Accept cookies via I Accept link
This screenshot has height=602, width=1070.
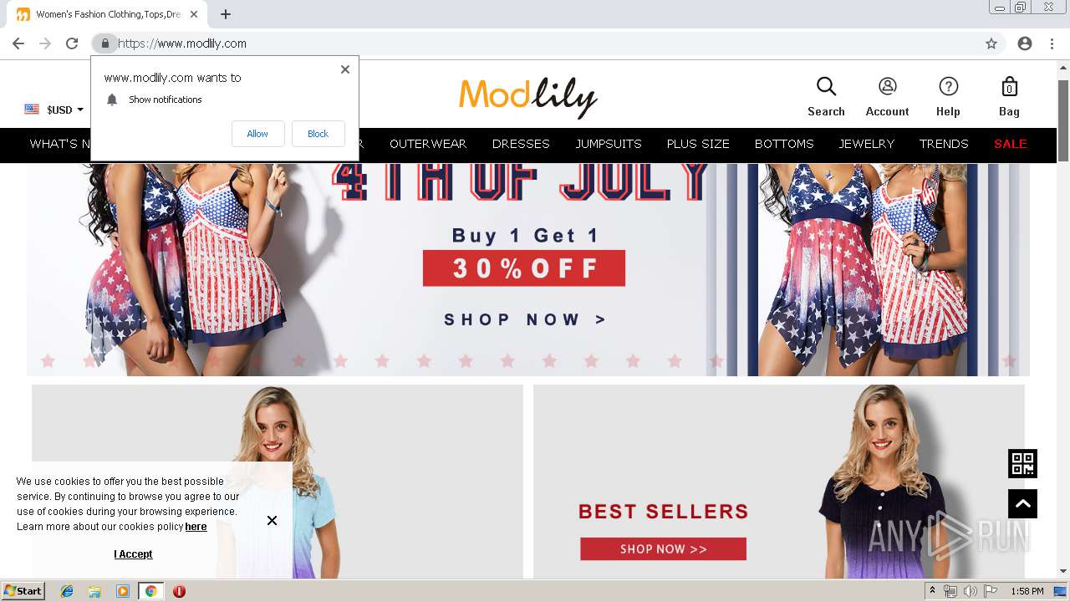(x=133, y=554)
